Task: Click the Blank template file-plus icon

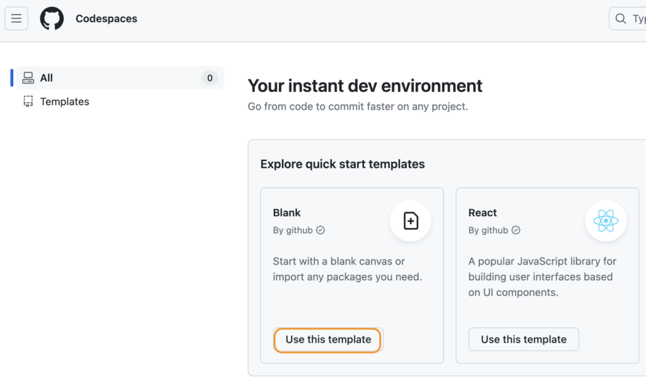Action: 410,221
